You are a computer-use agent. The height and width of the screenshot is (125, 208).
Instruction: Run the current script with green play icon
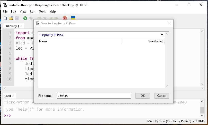point(25,18)
